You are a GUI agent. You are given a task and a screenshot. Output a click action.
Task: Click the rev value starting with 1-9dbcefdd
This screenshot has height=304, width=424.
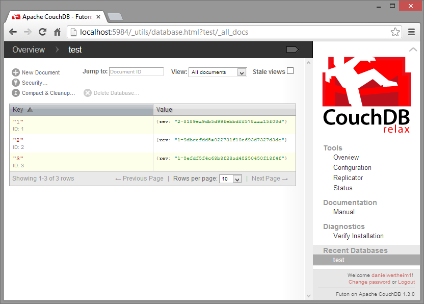tap(229, 140)
